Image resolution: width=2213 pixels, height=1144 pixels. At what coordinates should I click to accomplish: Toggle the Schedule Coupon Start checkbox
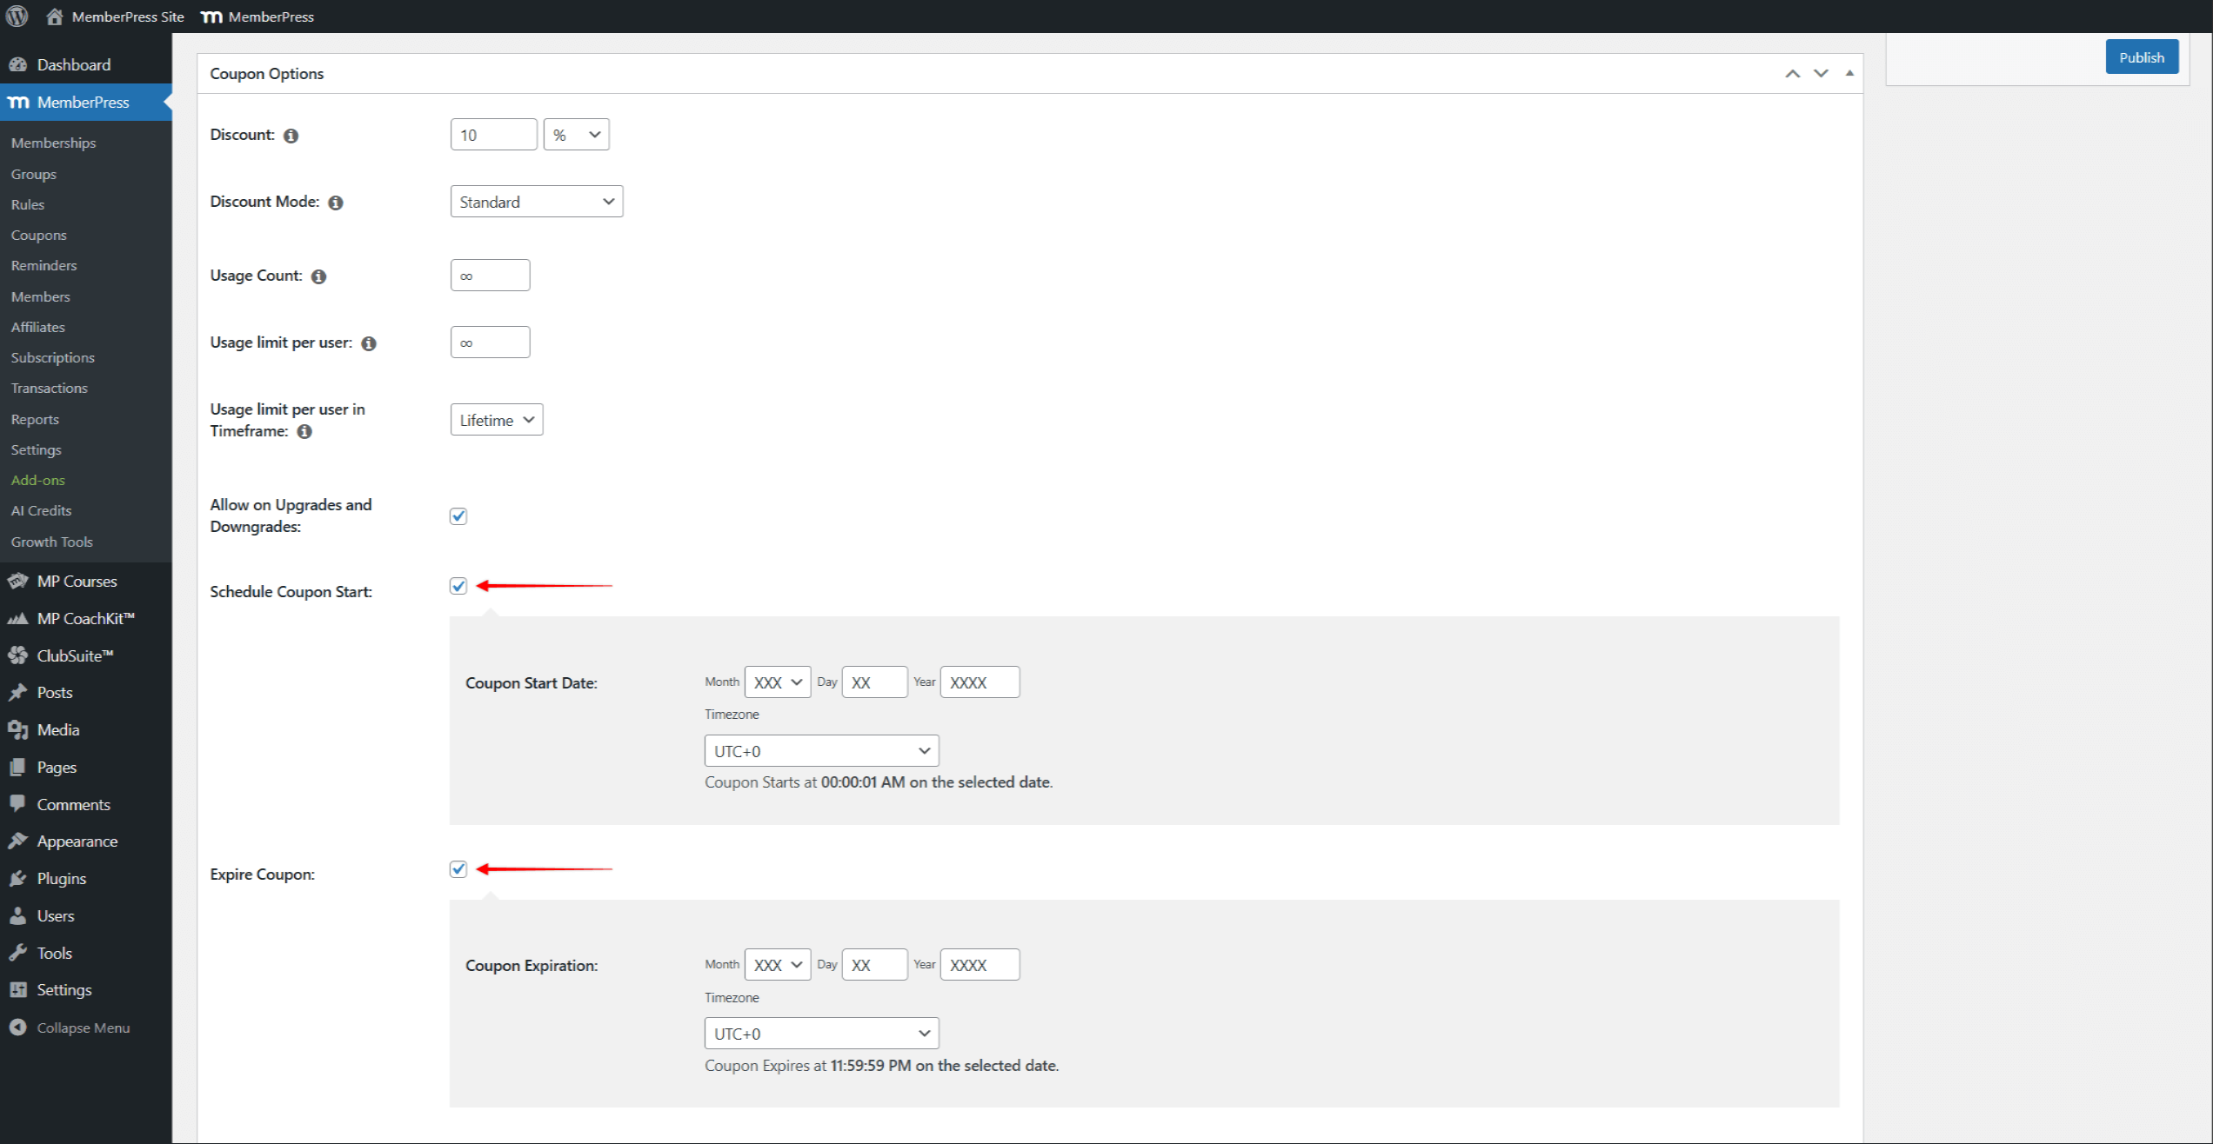coord(458,586)
